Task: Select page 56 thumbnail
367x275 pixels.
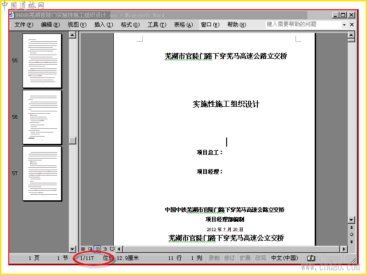Action: tap(42, 117)
